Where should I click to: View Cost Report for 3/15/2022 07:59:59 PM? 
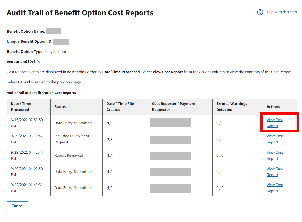(x=275, y=123)
